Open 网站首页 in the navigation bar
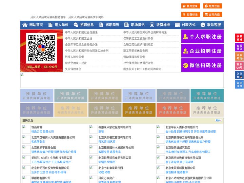Viewport: 244px width, 183px height. pos(36,25)
